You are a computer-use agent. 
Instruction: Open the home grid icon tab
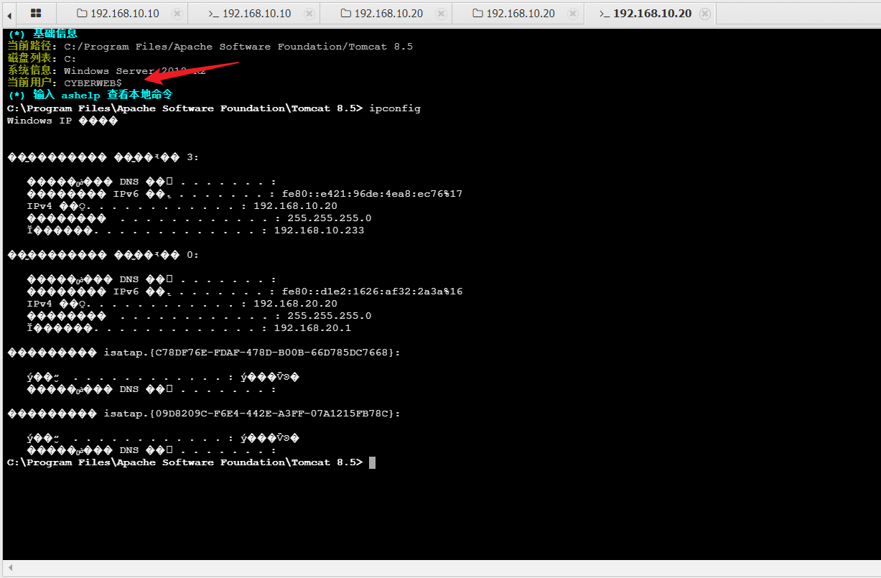pyautogui.click(x=36, y=14)
